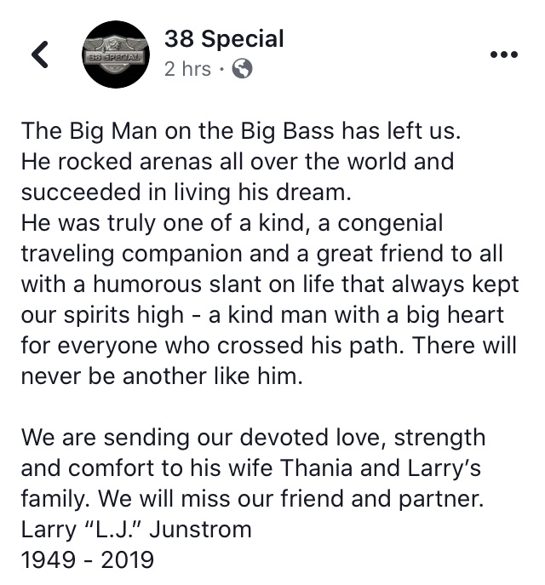The height and width of the screenshot is (585, 545).
Task: Open the 38 Special profile picture
Action: (x=116, y=54)
